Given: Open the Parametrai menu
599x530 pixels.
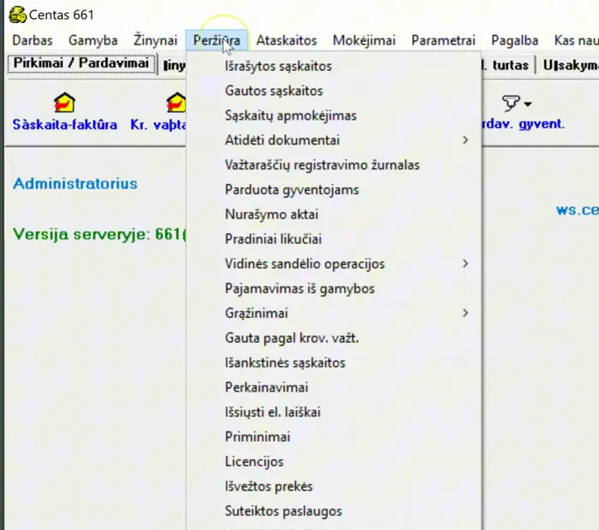Looking at the screenshot, I should pyautogui.click(x=443, y=40).
